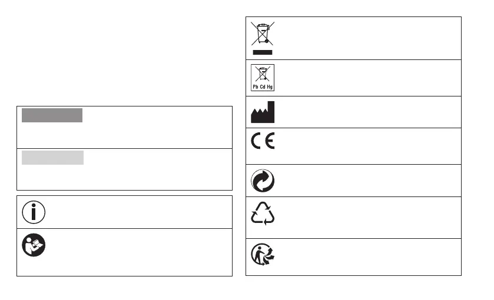This screenshot has width=494, height=300.
Task: Click the crossed-out wheeled bin WEEE symbol
Action: coord(263,34)
